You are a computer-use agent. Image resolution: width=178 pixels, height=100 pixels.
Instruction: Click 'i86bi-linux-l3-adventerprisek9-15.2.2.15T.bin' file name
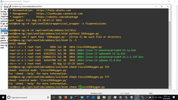(x=110, y=57)
